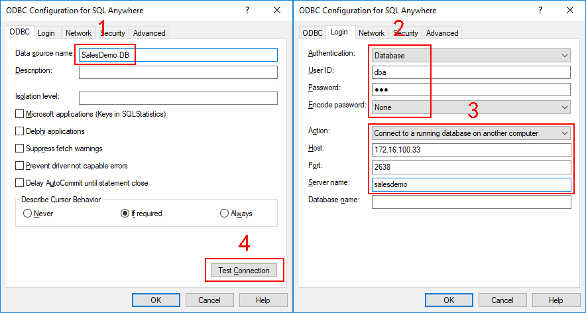Click into the Host address field
The height and width of the screenshot is (313, 586).
pyautogui.click(x=471, y=150)
